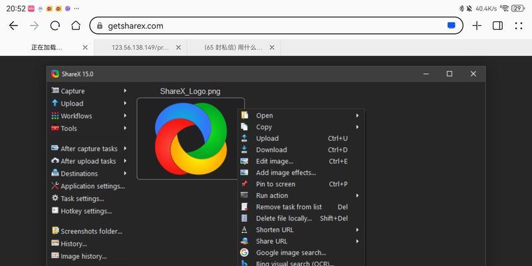Click the Application settings wrench icon
This screenshot has width=532, height=266.
click(55, 186)
